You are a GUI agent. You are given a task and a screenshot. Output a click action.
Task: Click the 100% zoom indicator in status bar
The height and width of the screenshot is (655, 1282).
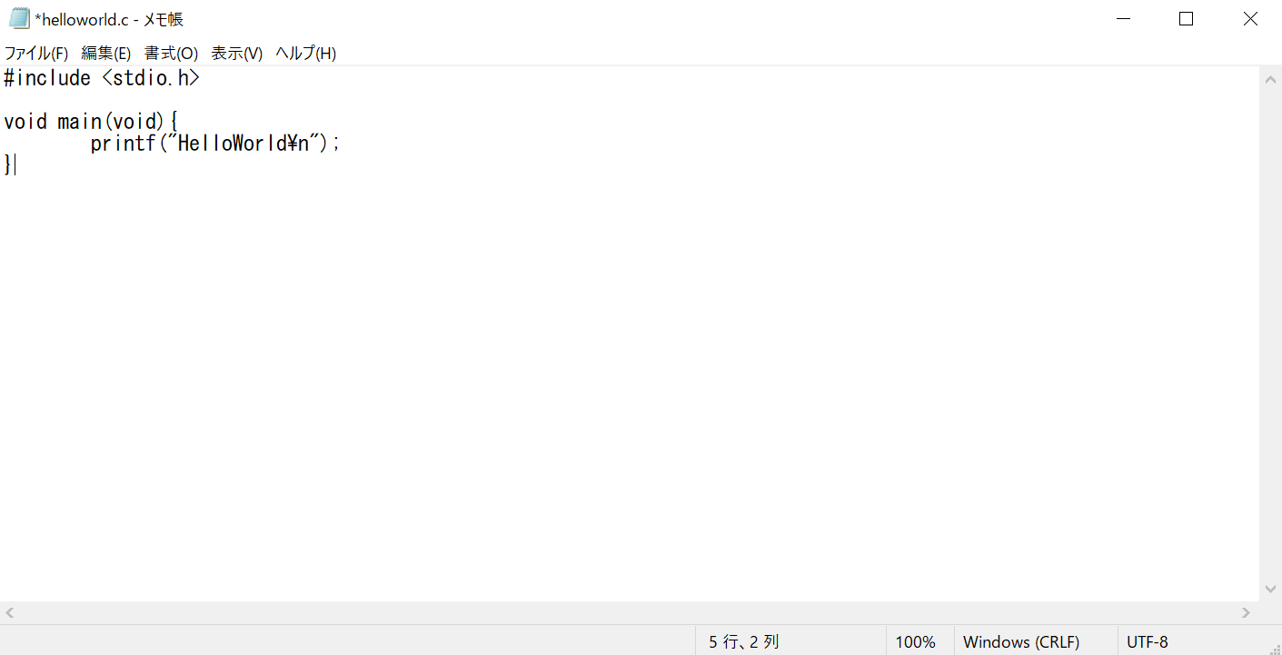pos(915,642)
